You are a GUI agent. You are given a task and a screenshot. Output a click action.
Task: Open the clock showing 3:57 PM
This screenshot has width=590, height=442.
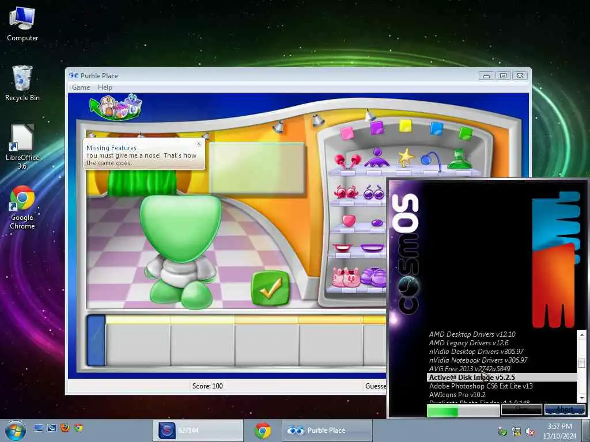(559, 431)
